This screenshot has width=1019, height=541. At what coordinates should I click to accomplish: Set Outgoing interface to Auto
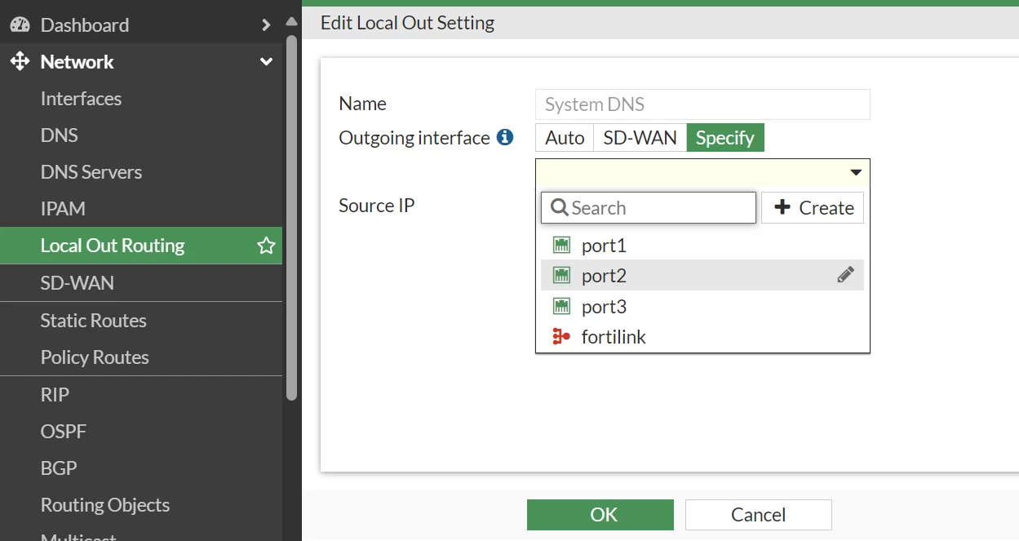click(x=565, y=138)
